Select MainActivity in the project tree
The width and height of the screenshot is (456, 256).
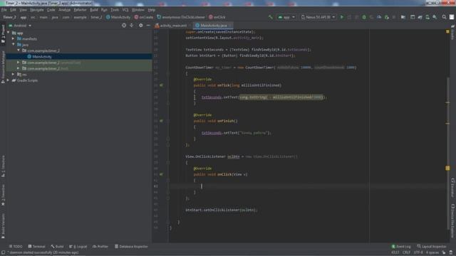pyautogui.click(x=79, y=57)
